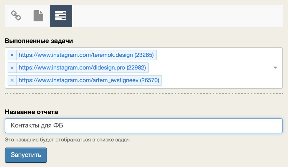The width and height of the screenshot is (288, 167).
Task: Click empty space in the tab strip
Action: tap(176, 16)
